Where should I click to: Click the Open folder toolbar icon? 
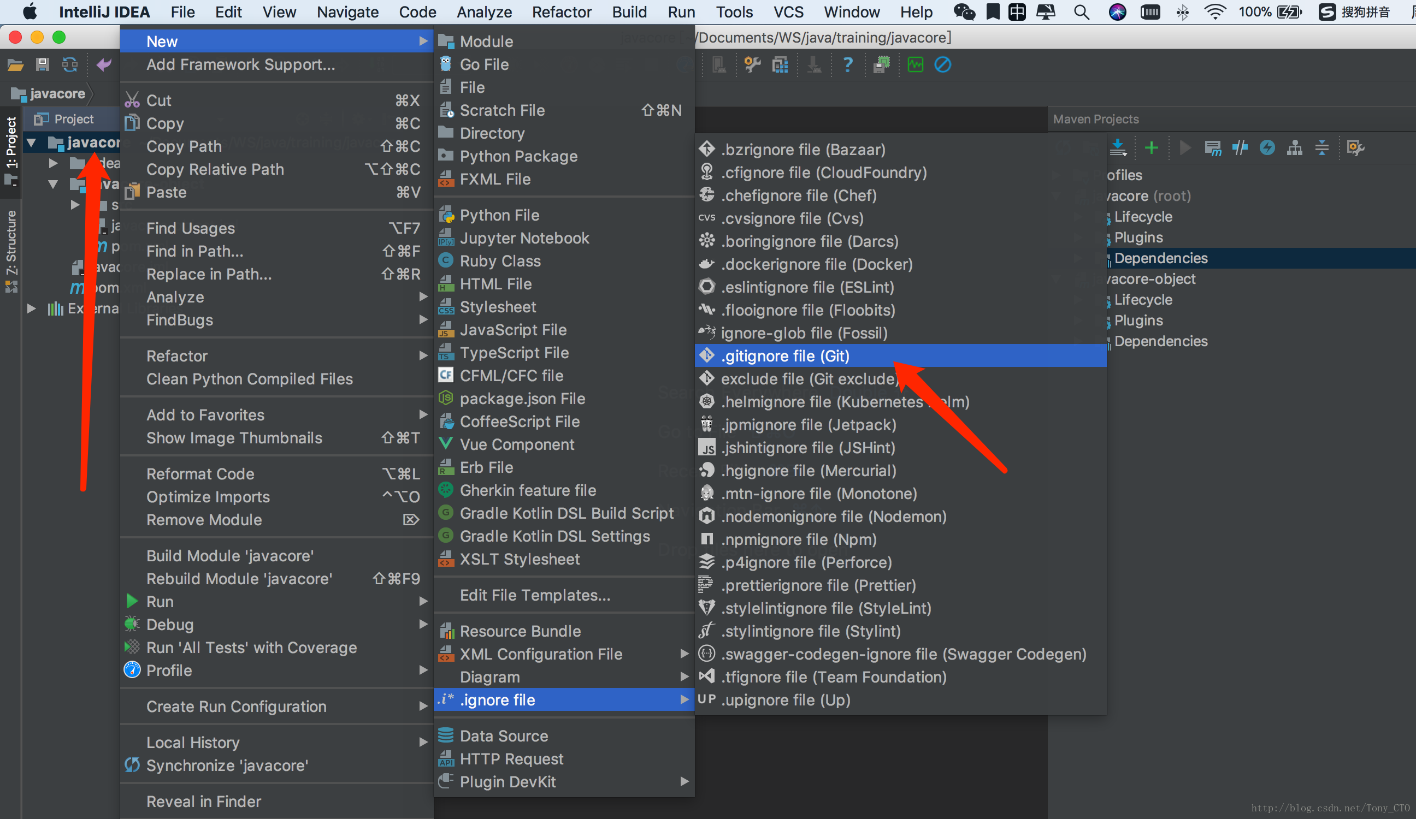[x=15, y=65]
